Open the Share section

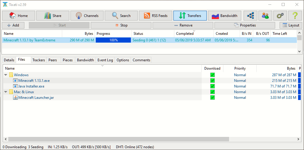point(53,16)
